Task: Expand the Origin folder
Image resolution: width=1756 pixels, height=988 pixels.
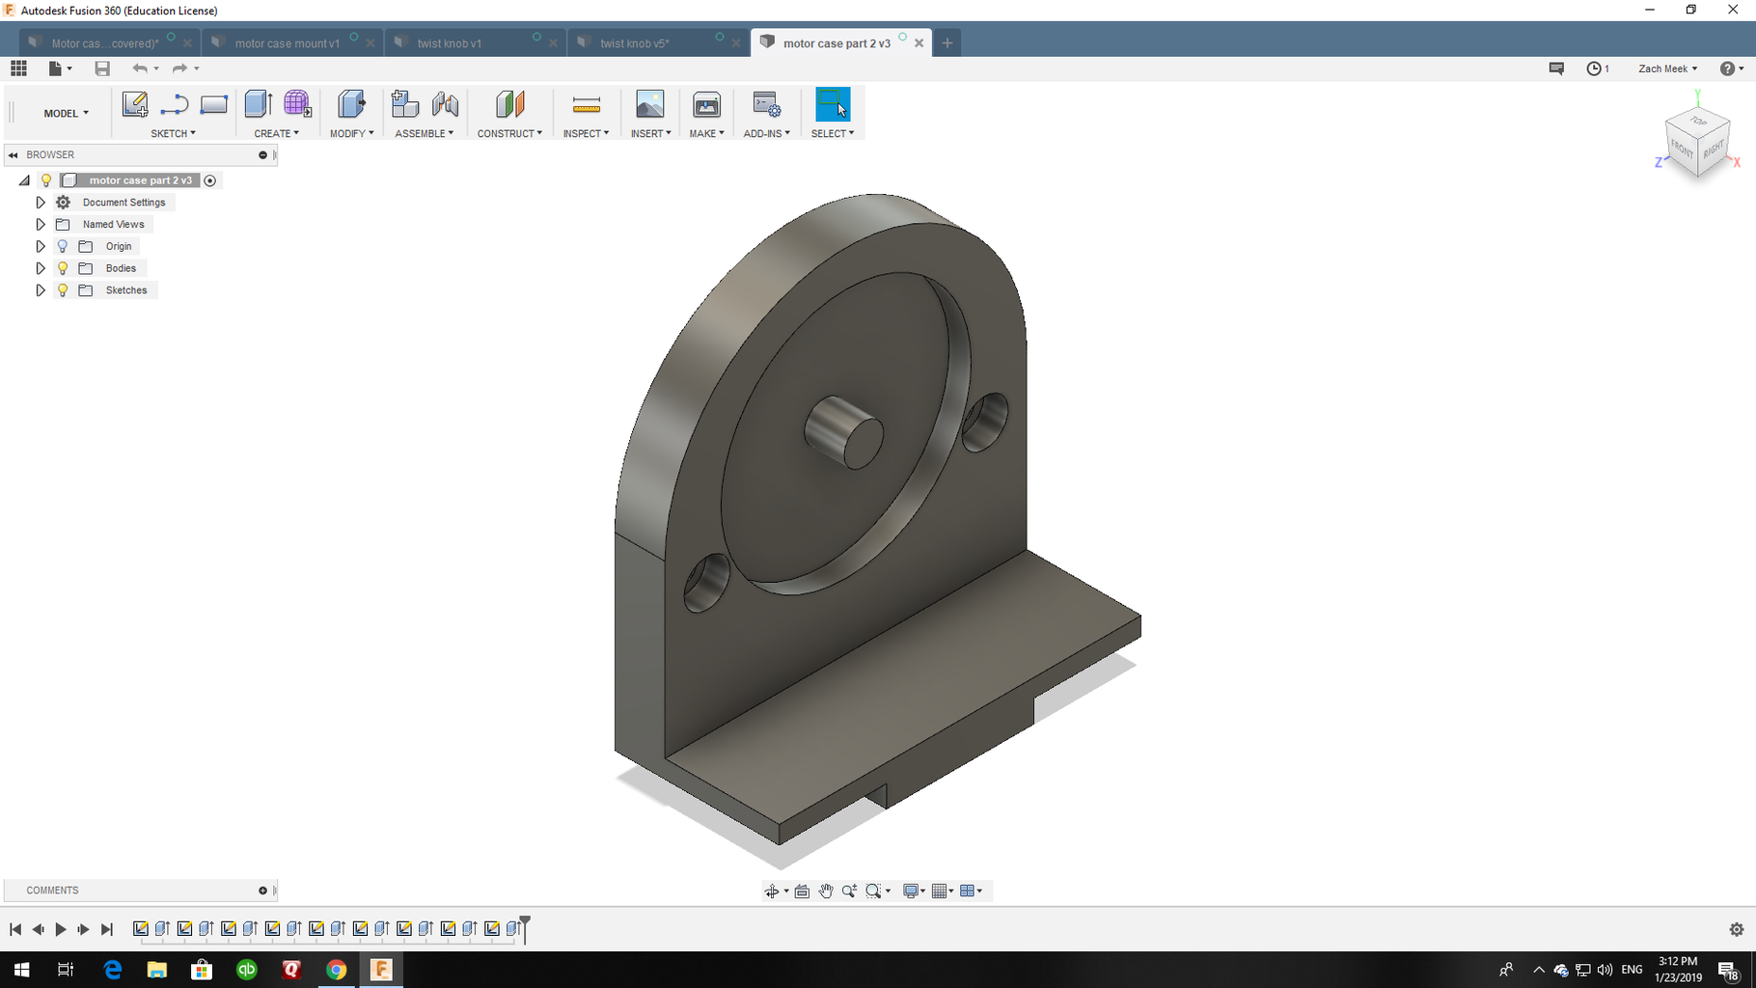Action: [x=41, y=246]
